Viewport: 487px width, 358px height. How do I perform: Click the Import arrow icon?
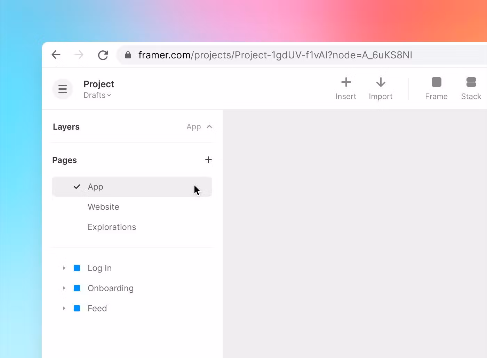coord(381,83)
